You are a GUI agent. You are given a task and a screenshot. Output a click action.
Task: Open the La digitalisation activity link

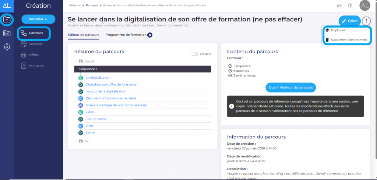tap(98, 78)
